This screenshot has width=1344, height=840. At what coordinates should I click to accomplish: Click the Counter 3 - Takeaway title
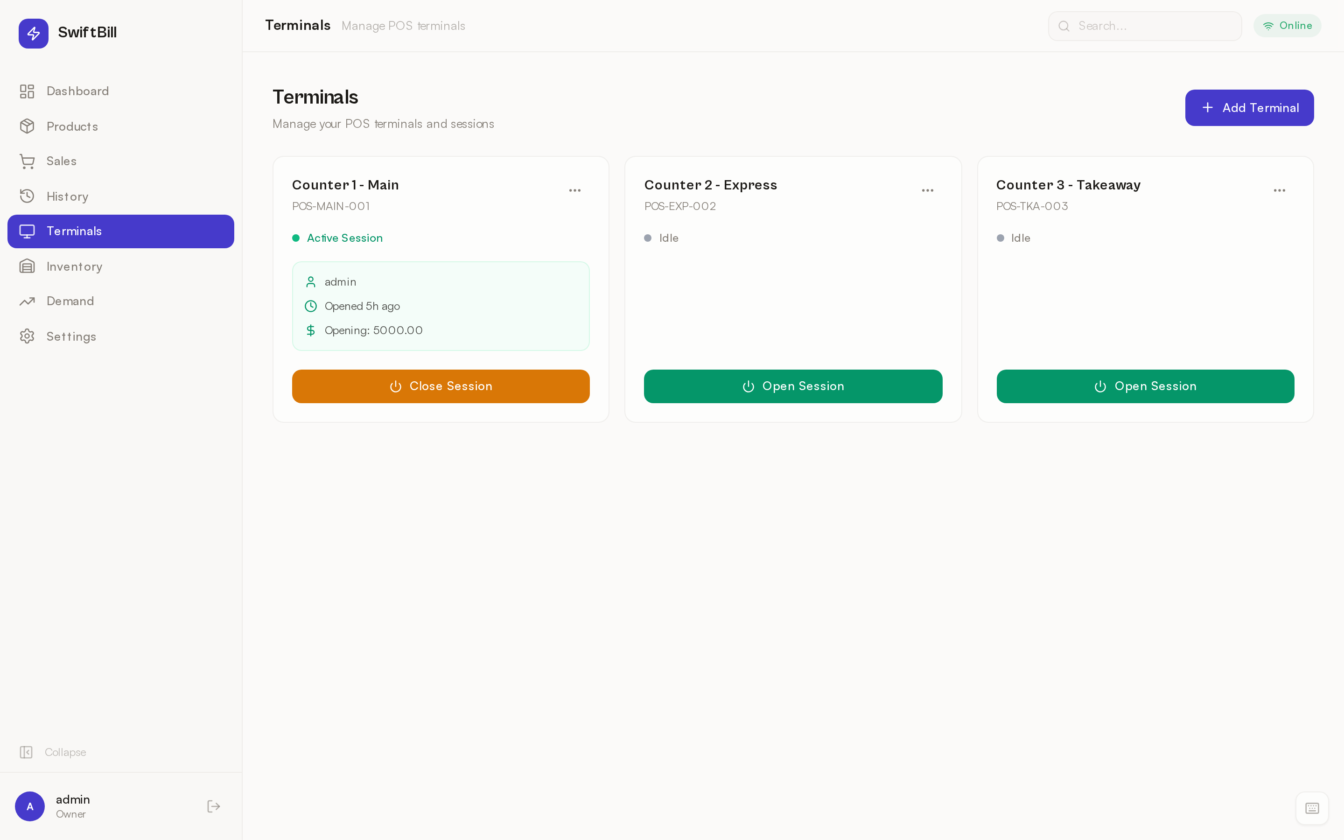[x=1069, y=185]
